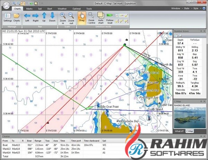Switch to the Tools ribbon tab
The width and height of the screenshot is (208, 160).
pos(89,9)
